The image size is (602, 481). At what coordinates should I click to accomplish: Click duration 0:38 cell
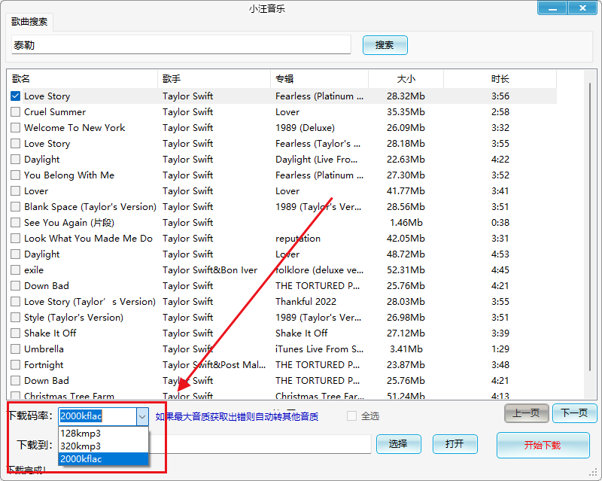[500, 223]
